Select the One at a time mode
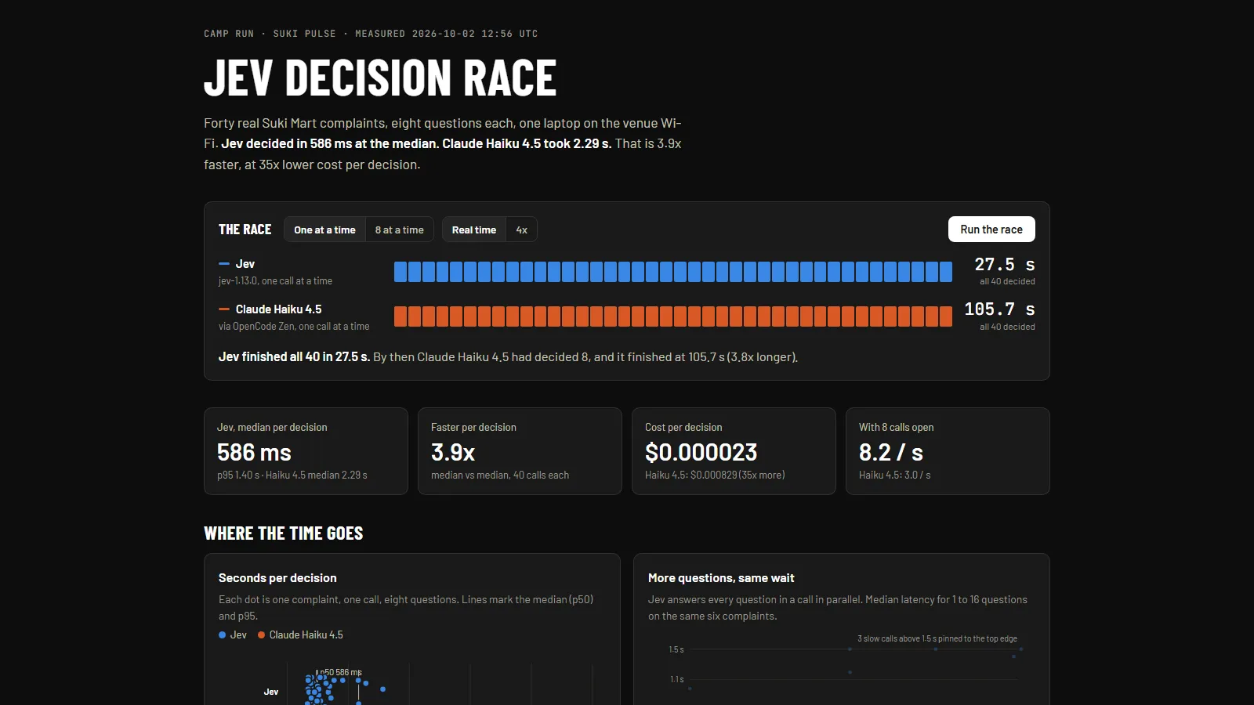1254x705 pixels. click(324, 230)
